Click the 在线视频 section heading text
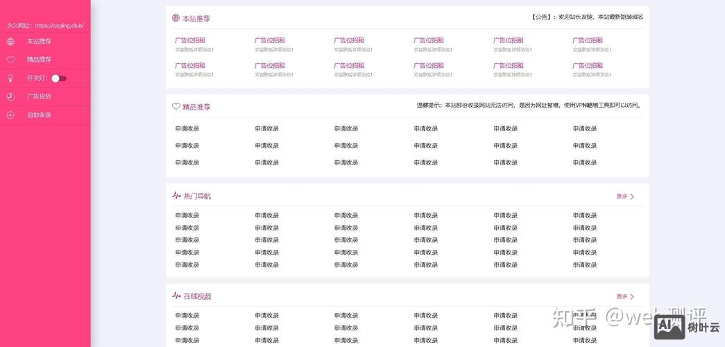The width and height of the screenshot is (725, 347). tap(198, 296)
